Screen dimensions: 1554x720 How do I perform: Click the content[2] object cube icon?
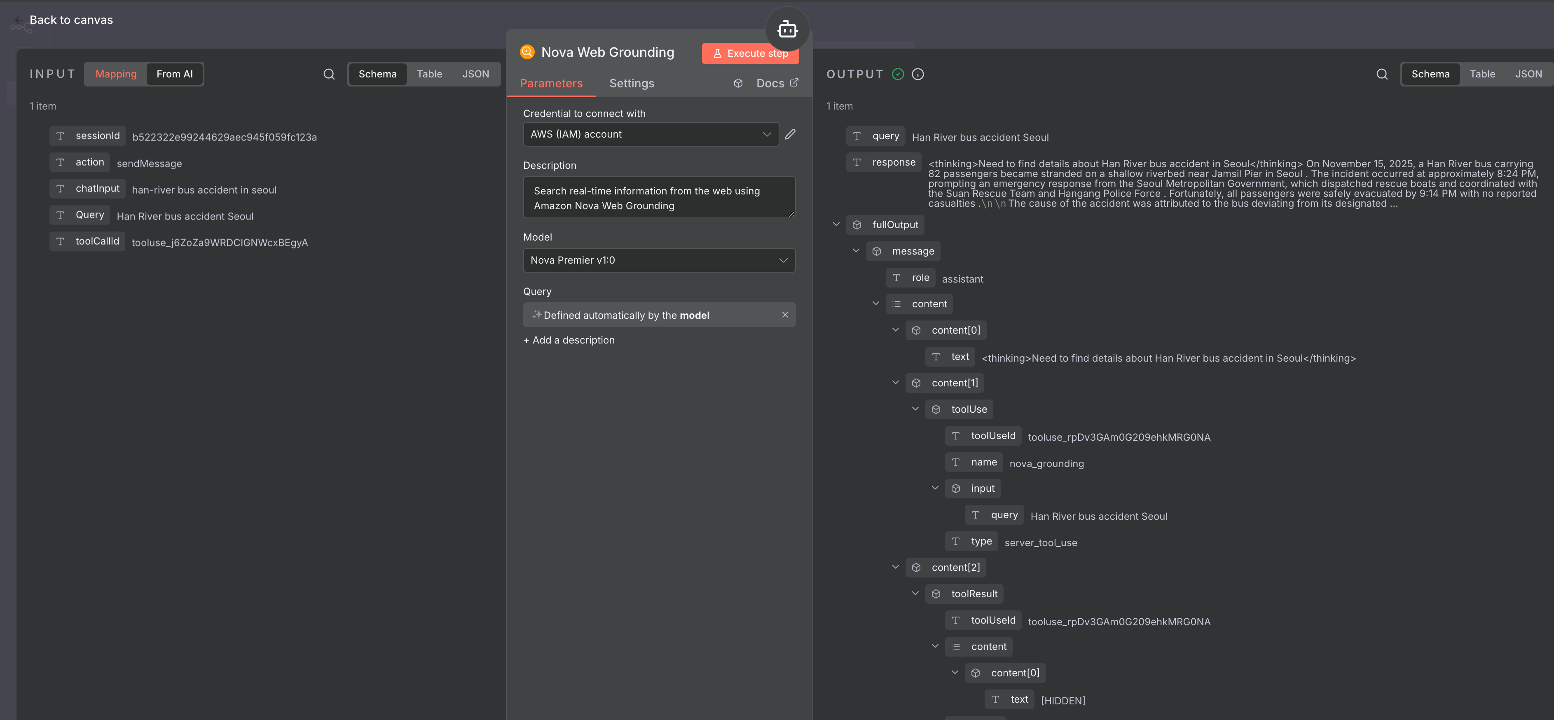916,568
